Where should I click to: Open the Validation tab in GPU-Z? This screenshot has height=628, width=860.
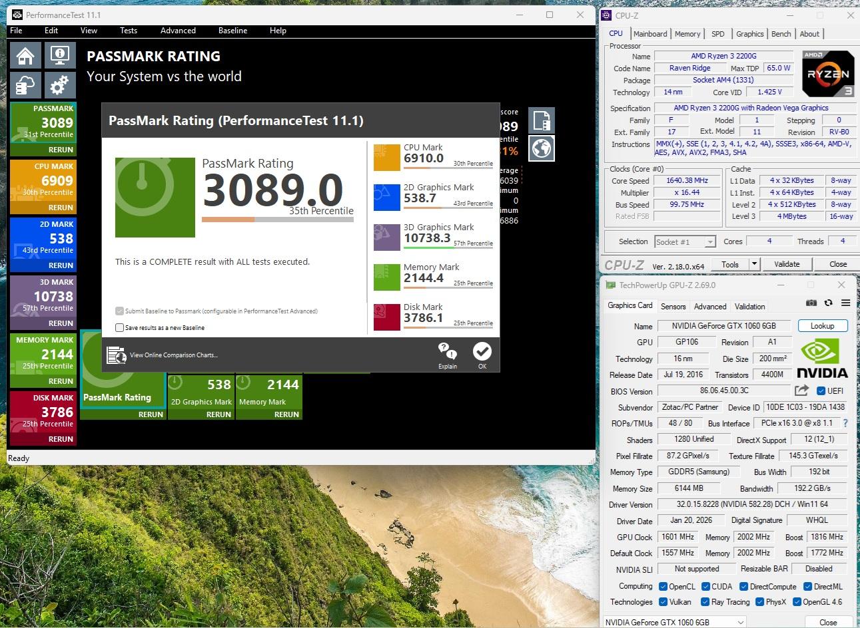[x=749, y=307]
